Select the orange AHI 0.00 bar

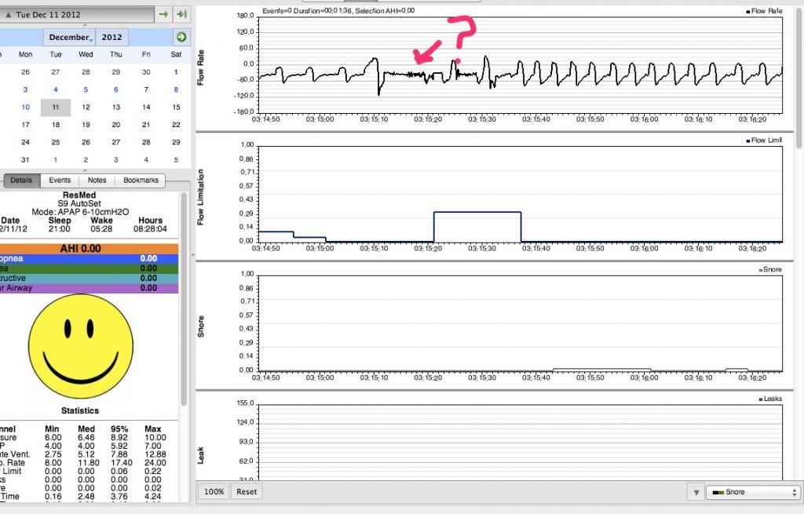point(90,249)
